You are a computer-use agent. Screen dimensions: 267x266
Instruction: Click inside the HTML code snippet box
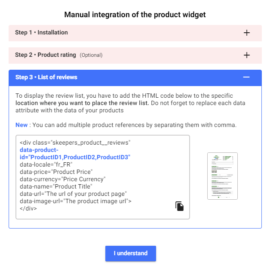tap(103, 177)
